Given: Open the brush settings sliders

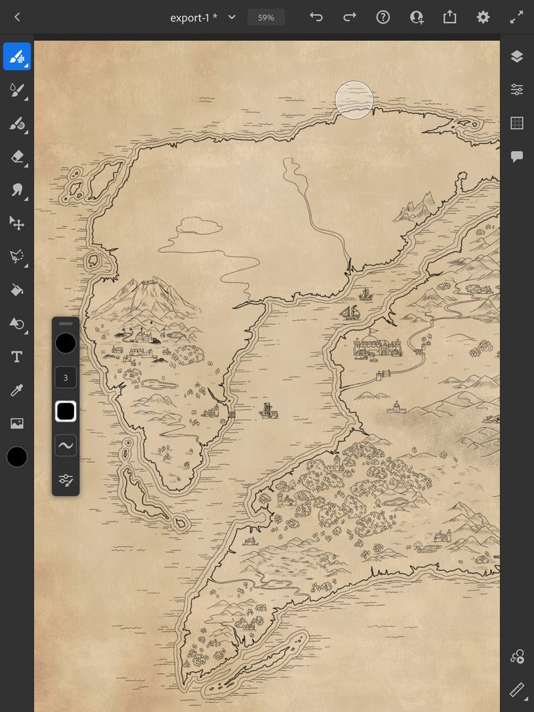Looking at the screenshot, I should [66, 480].
